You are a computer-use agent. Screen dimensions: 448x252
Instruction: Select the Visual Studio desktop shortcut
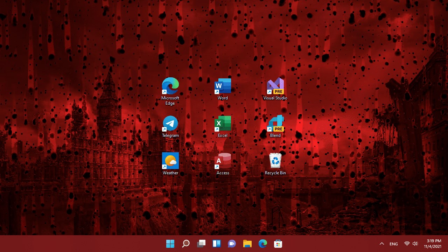(275, 89)
